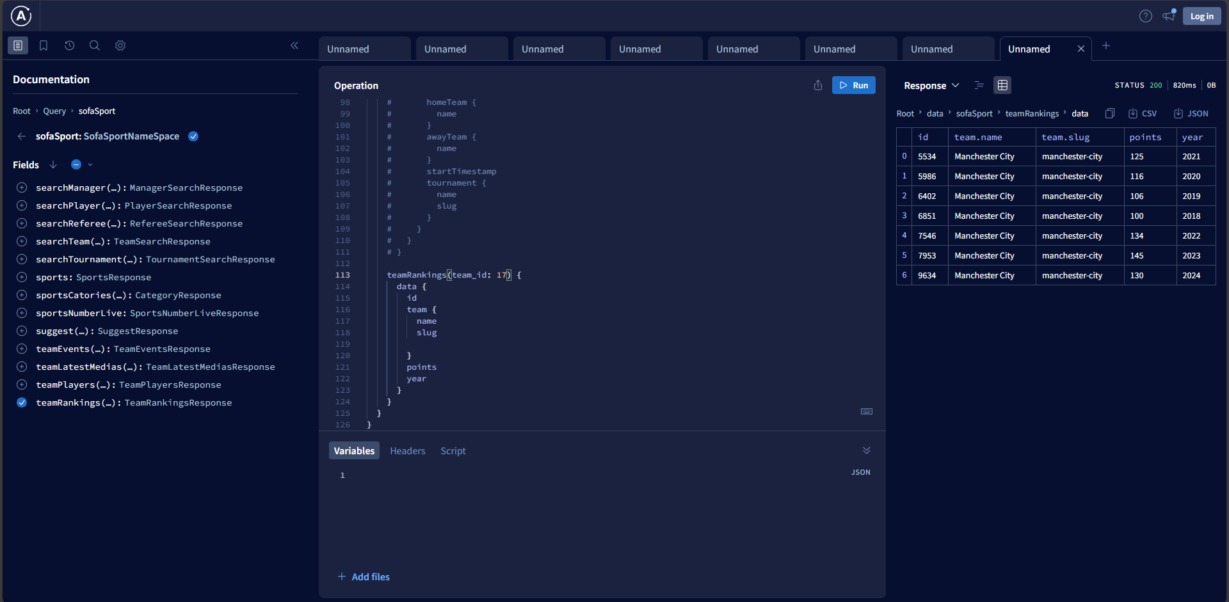This screenshot has width=1229, height=602.
Task: Switch to the Headers tab
Action: click(x=408, y=450)
